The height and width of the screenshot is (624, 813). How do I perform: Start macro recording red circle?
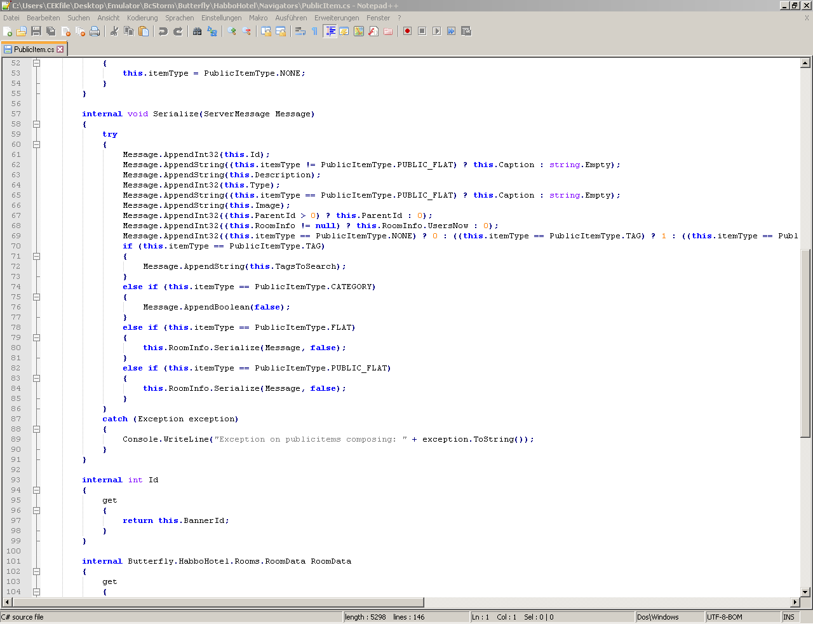click(x=408, y=31)
